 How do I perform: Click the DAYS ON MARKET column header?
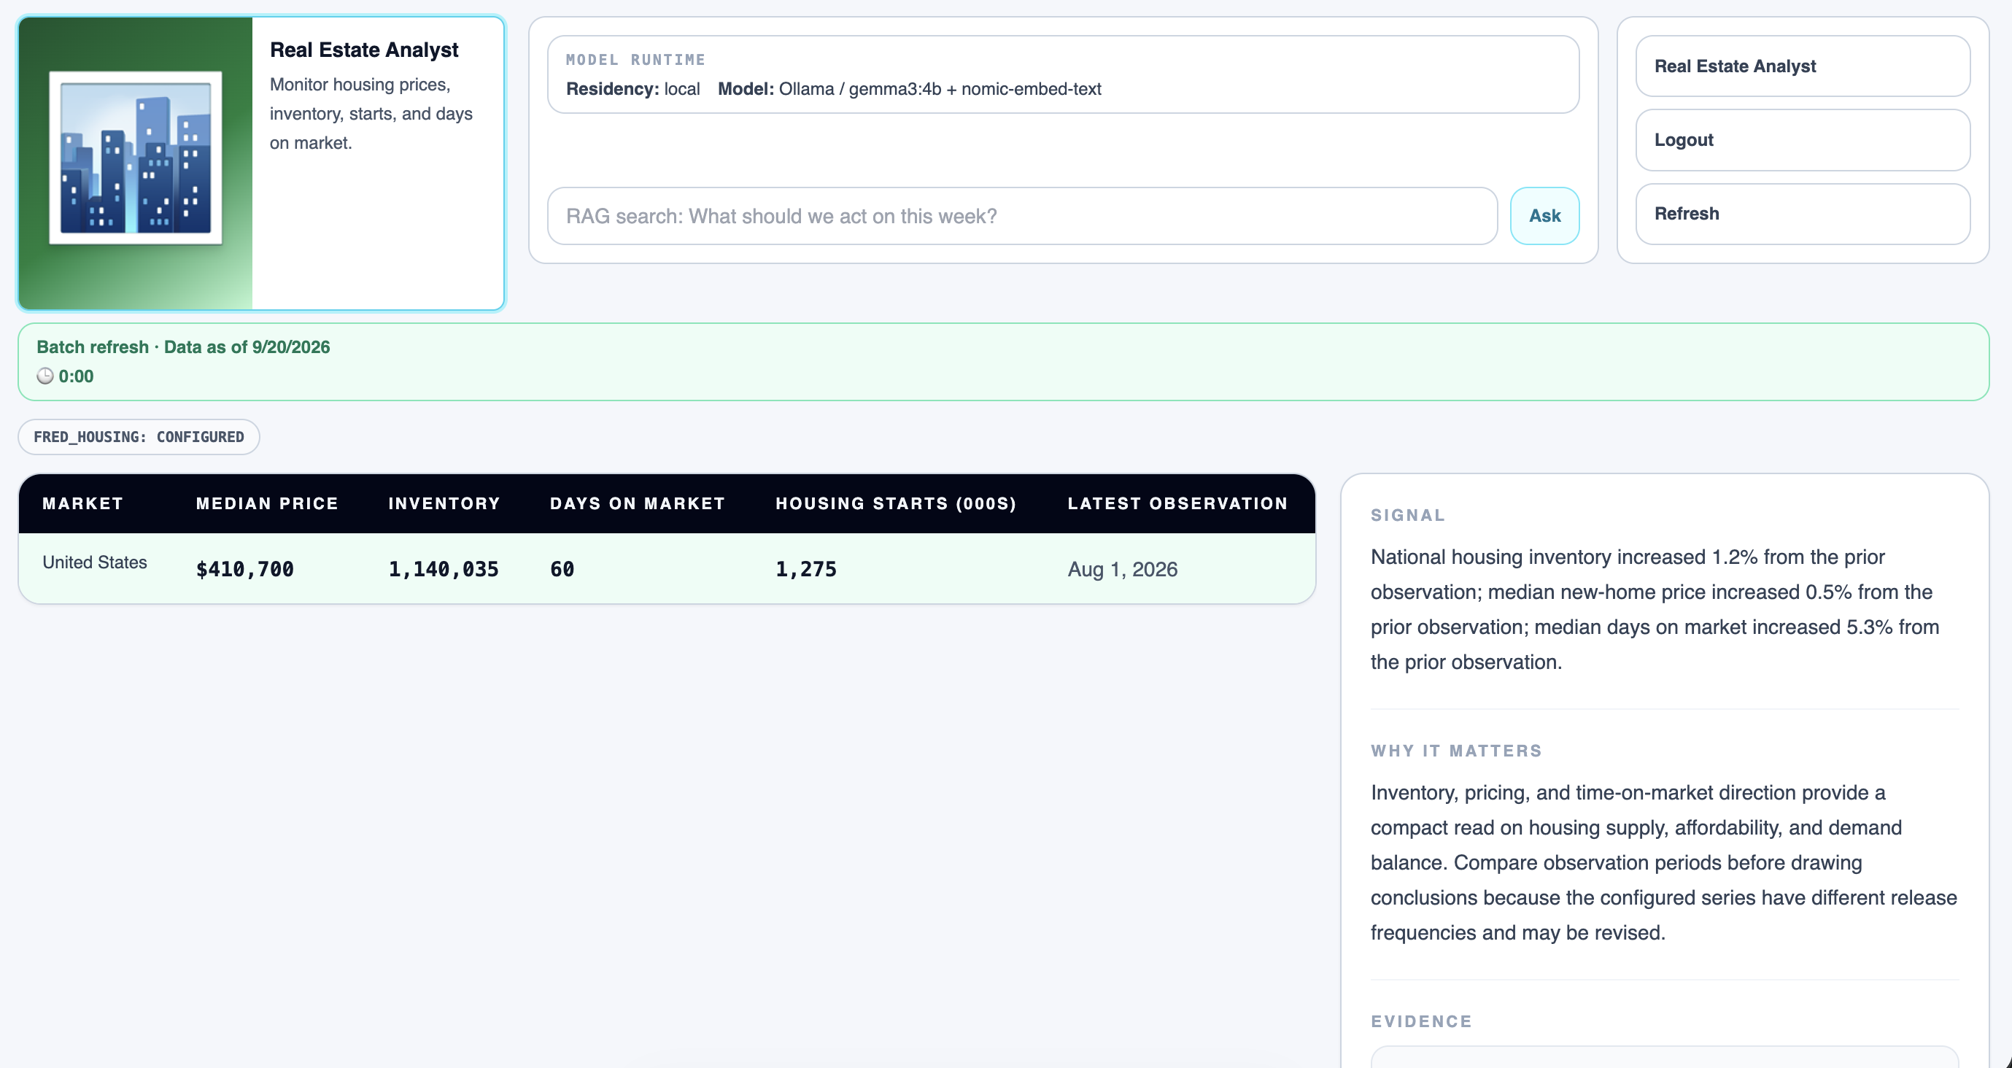pyautogui.click(x=638, y=503)
